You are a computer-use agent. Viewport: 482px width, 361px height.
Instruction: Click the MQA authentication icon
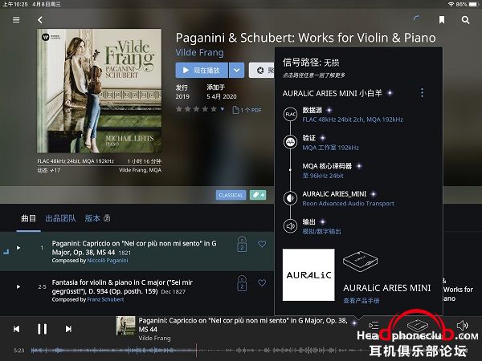(x=290, y=142)
